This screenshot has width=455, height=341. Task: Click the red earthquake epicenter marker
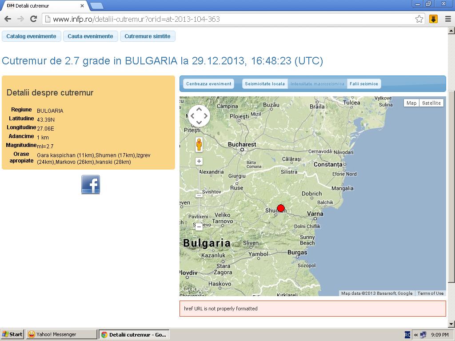281,208
